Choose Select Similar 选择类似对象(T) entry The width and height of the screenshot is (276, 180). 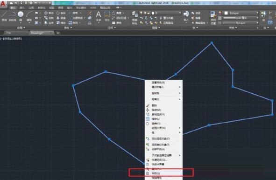(x=163, y=145)
